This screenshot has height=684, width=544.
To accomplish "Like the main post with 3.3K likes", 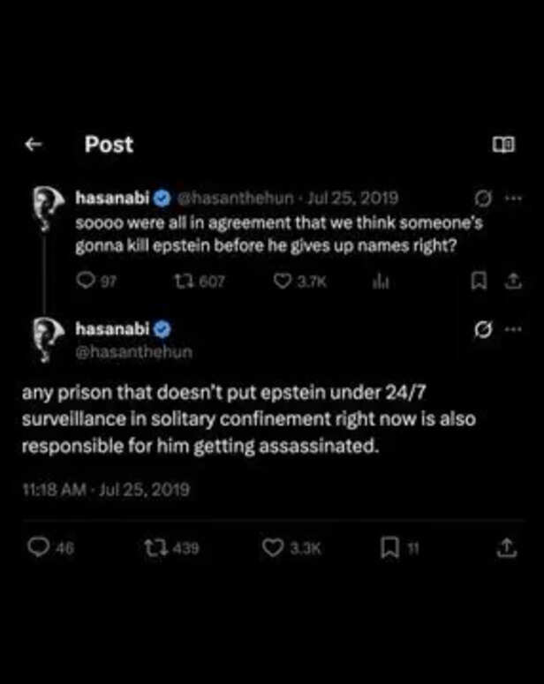I will point(272,548).
